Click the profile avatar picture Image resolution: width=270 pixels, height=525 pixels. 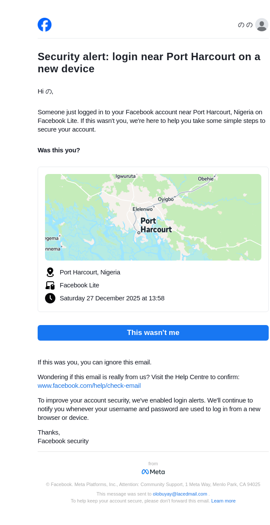coord(262,25)
